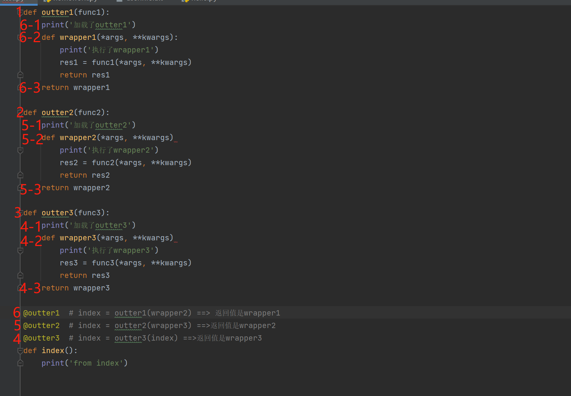Place cursor on print('执行了wrapper1')

pyautogui.click(x=109, y=50)
